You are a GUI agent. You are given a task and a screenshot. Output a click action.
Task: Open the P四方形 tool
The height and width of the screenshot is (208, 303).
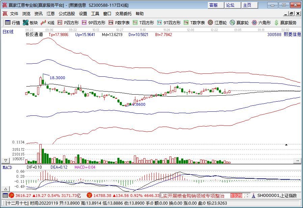coord(68,23)
